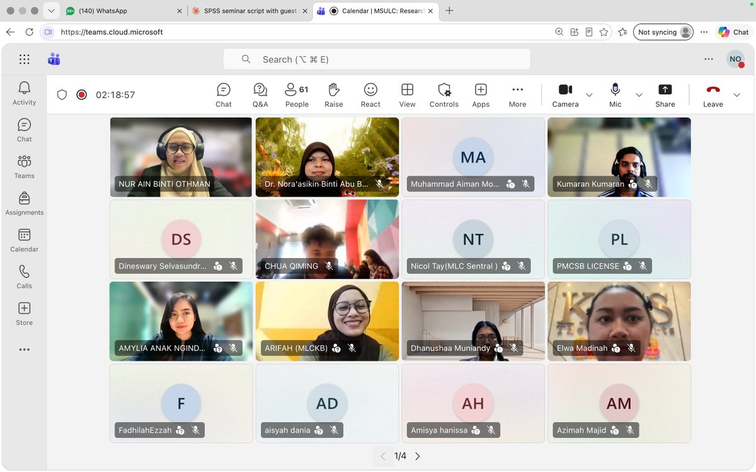Toggle the Camera on or off
Image resolution: width=756 pixels, height=472 pixels.
[x=565, y=95]
